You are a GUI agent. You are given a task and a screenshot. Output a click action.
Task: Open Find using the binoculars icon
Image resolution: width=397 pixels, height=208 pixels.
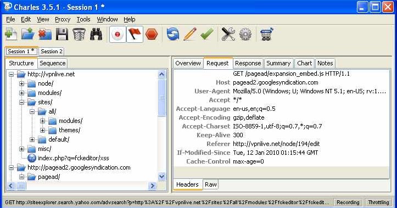click(x=96, y=34)
